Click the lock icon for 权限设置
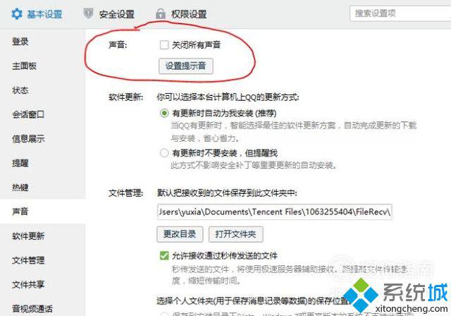This screenshot has height=316, width=451. coord(161,14)
